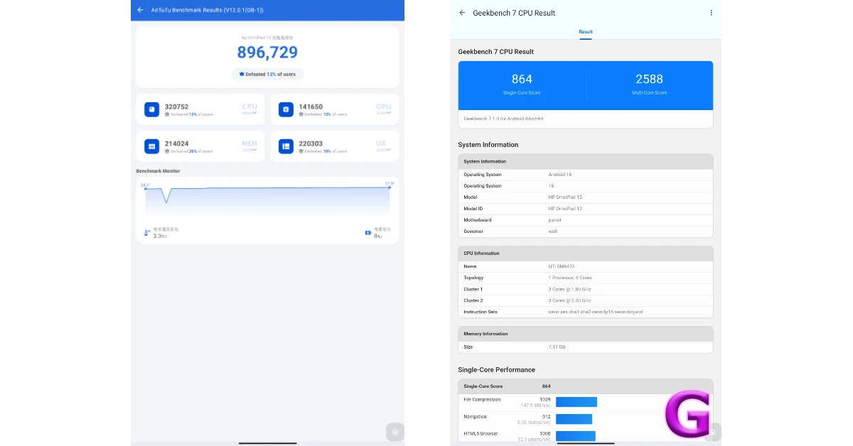This screenshot has width=853, height=446.
Task: Click the HTML5 Browser score bar
Action: pos(576,436)
